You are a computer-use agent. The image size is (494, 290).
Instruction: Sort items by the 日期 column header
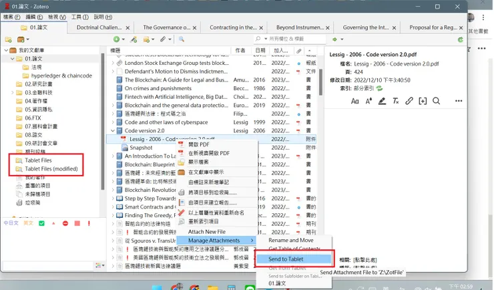click(260, 50)
